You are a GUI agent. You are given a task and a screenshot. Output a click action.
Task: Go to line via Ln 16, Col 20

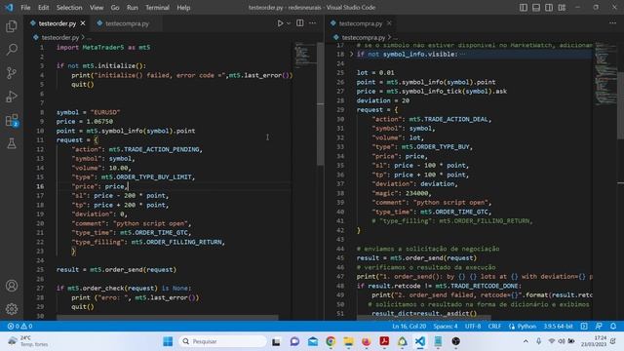pyautogui.click(x=409, y=326)
